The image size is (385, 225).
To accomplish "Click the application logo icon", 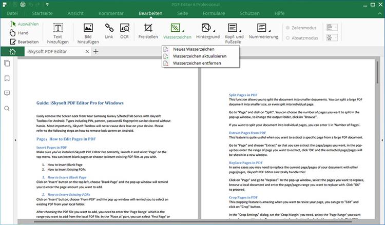I will tap(5, 5).
